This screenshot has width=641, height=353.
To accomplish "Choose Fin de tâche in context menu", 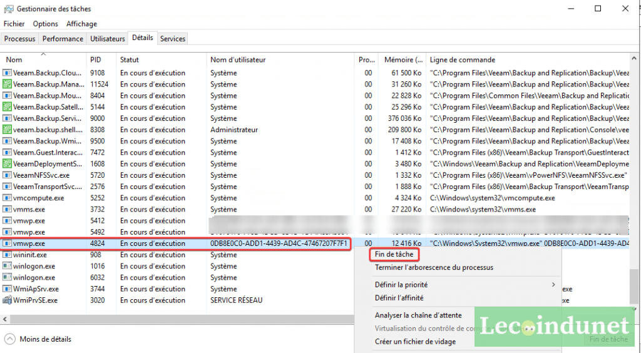I will [x=394, y=254].
